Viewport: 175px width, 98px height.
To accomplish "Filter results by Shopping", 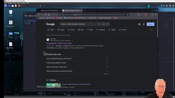I will [x=101, y=30].
